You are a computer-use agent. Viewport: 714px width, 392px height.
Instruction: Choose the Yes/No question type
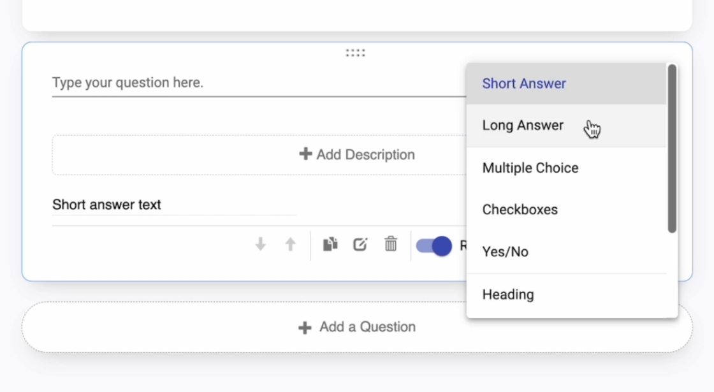pyautogui.click(x=505, y=252)
